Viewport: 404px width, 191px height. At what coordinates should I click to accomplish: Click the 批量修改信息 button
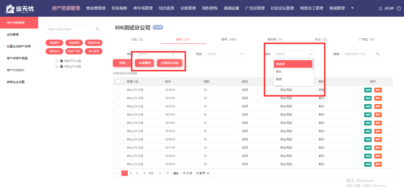(170, 63)
